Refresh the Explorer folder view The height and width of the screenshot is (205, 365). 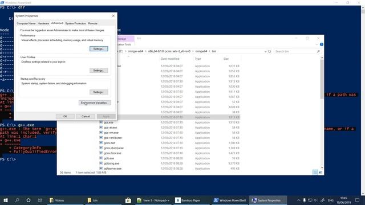(x=270, y=51)
